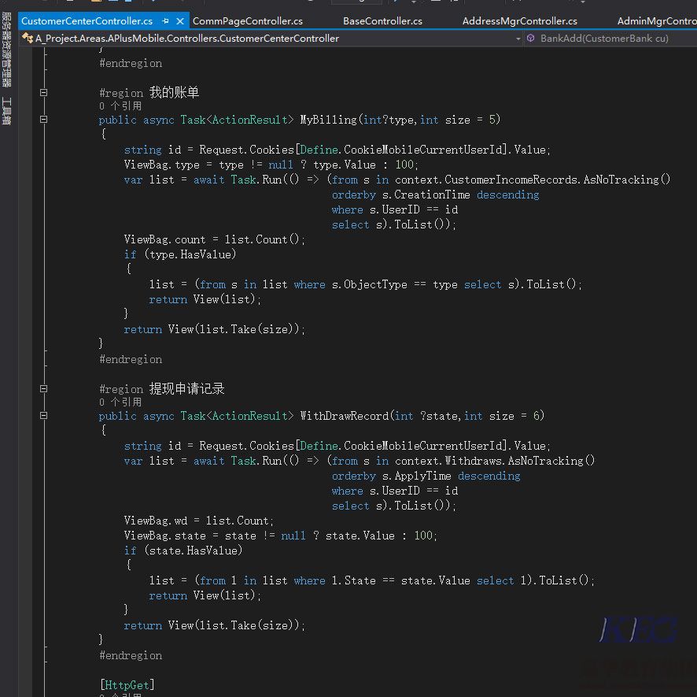Collapse the WithDrawRecord method body
This screenshot has width=697, height=697.
point(43,415)
